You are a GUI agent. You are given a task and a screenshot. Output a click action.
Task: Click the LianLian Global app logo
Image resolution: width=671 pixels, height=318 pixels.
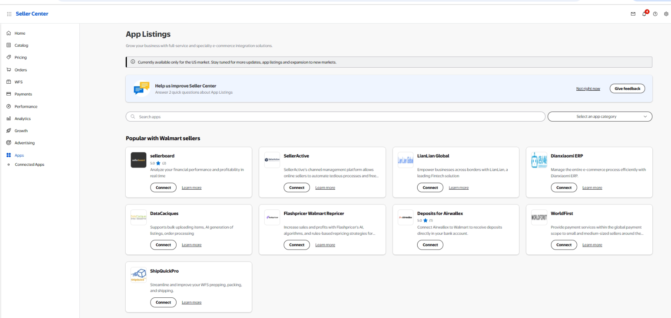coord(406,160)
